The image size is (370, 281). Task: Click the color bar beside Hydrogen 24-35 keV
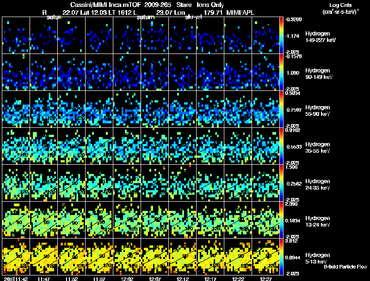click(281, 183)
